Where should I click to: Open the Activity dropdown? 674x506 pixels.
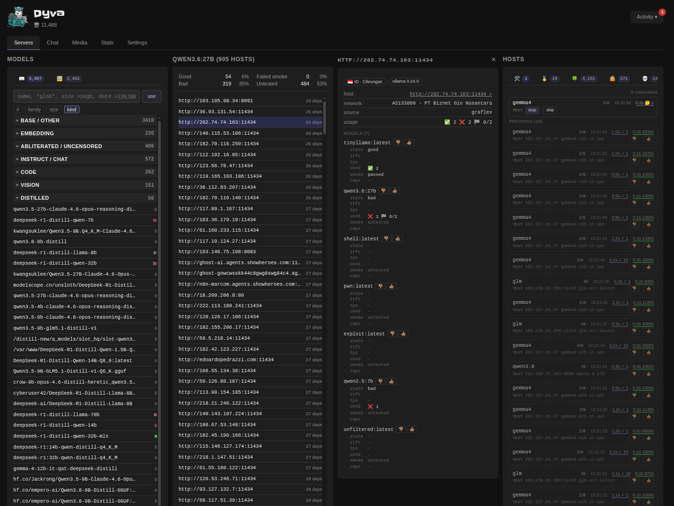point(647,17)
